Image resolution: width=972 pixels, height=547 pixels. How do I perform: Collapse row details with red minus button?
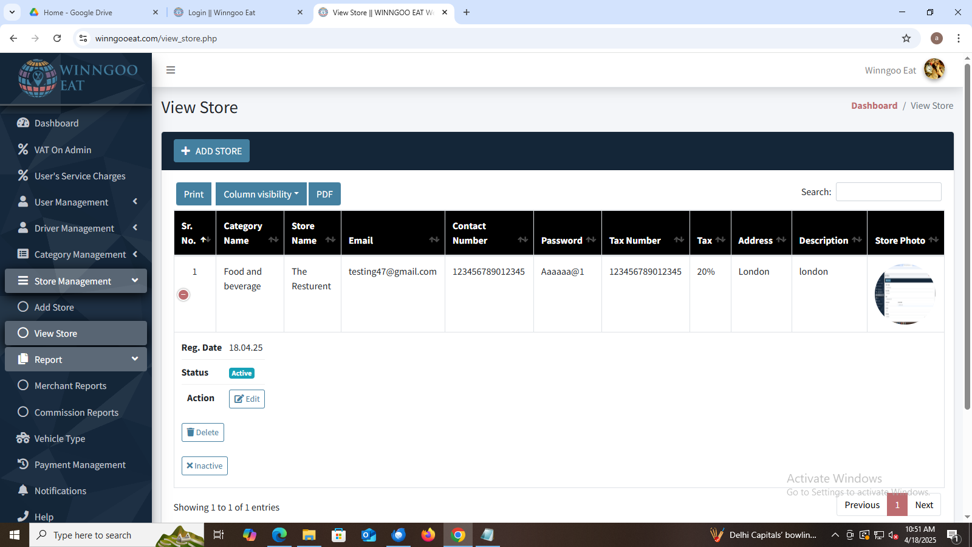183,295
